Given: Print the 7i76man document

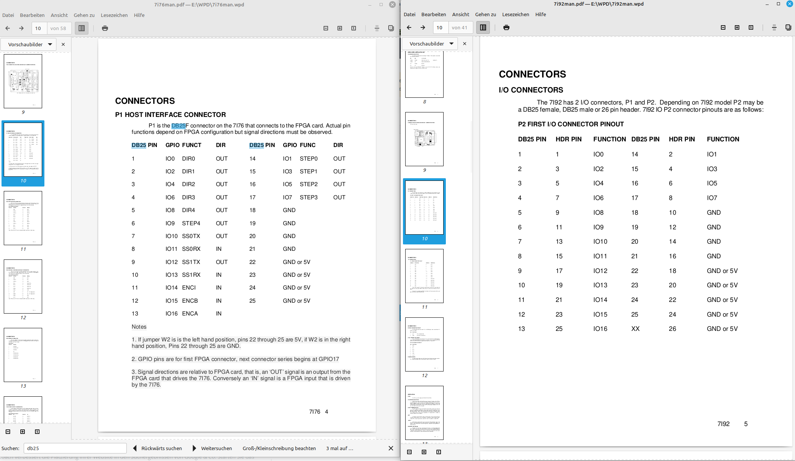Looking at the screenshot, I should click(x=105, y=28).
